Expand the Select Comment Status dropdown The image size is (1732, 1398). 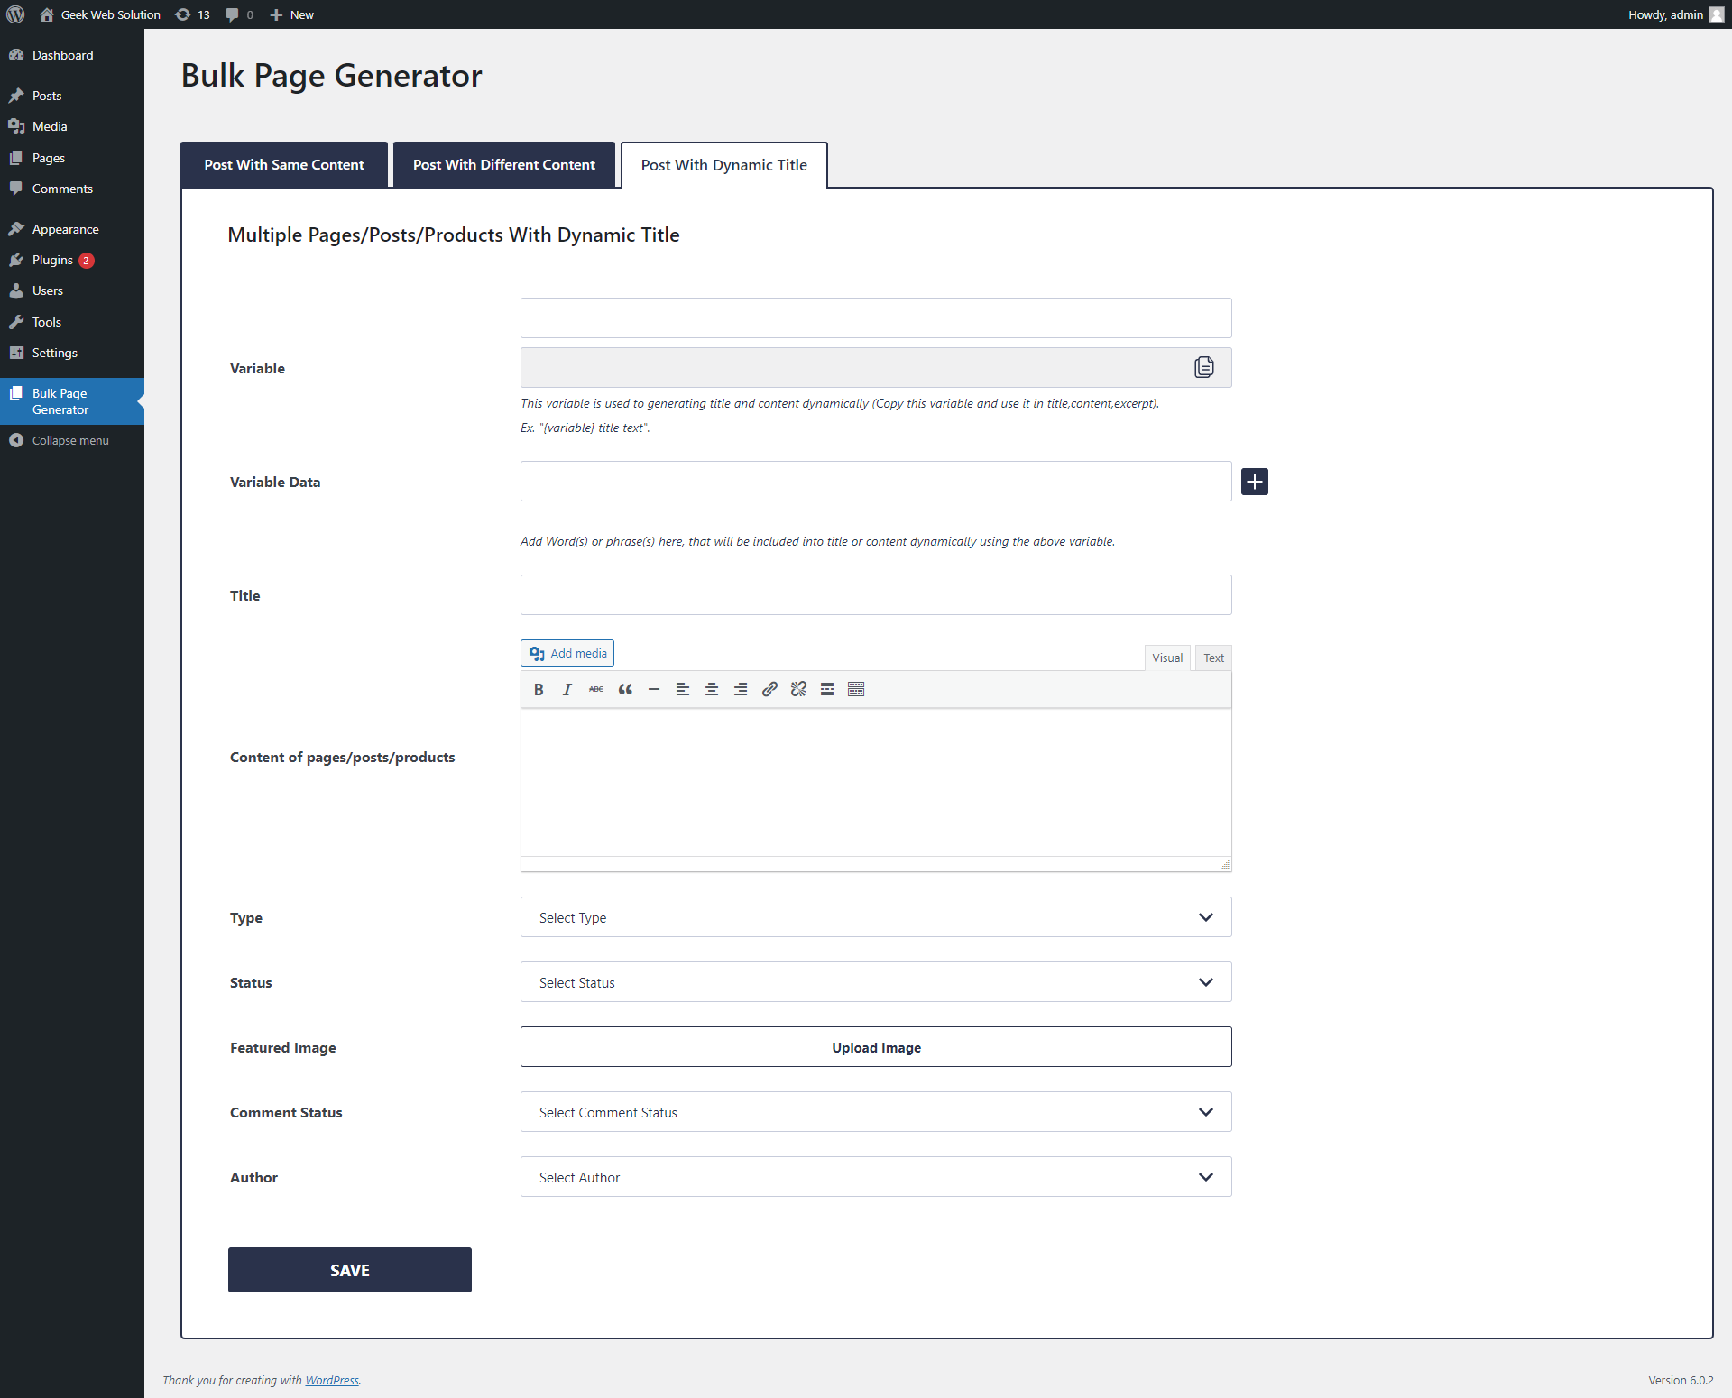click(x=876, y=1112)
